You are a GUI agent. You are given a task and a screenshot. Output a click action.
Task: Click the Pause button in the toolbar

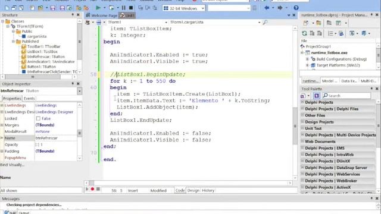click(124, 8)
